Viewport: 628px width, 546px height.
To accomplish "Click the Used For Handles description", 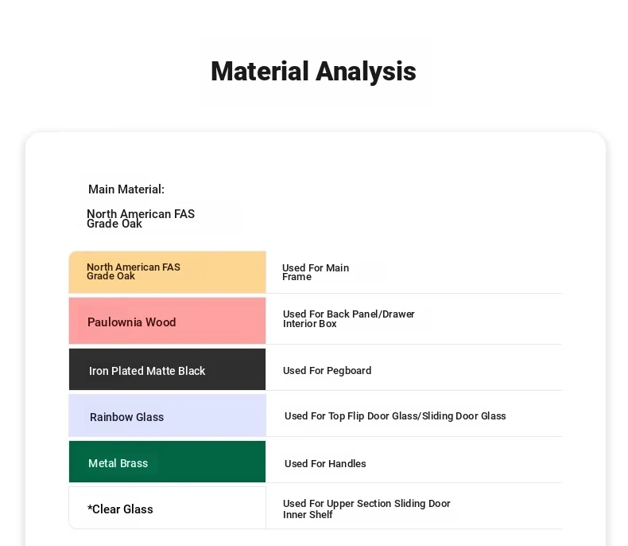I will click(x=325, y=464).
